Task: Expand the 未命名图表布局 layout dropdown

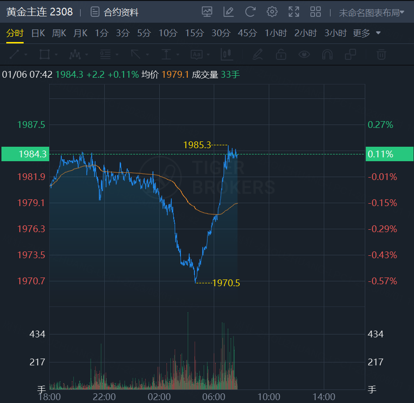Action: [x=371, y=13]
